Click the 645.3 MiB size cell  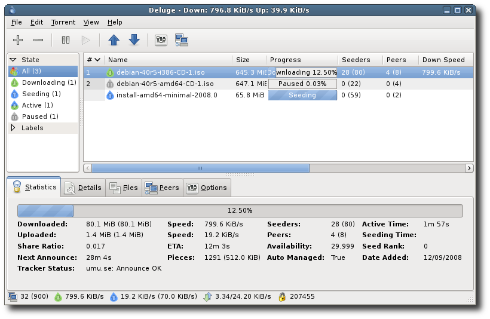[x=250, y=72]
